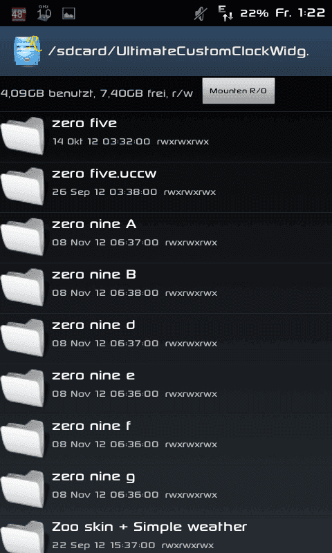Tap the /sdcard/UltimateCustomClockWidg. path title

click(x=178, y=51)
